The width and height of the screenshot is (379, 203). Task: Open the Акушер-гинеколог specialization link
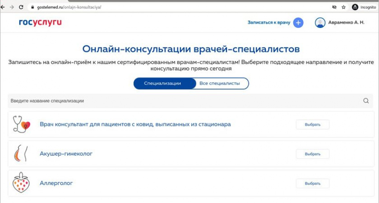pyautogui.click(x=66, y=154)
